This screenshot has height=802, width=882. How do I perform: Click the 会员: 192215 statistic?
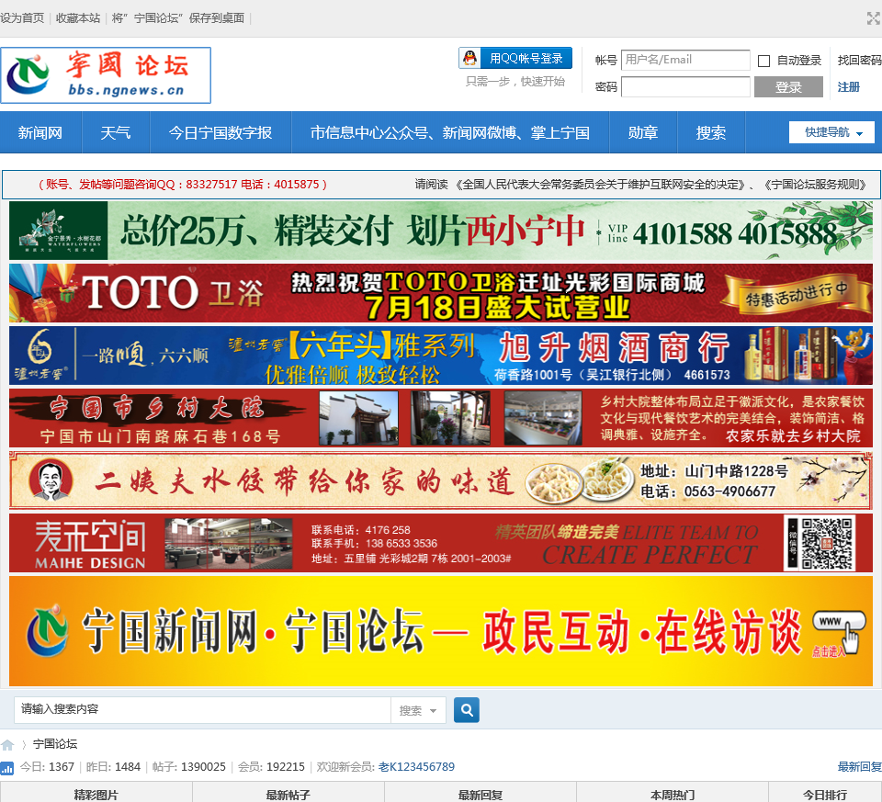[271, 767]
